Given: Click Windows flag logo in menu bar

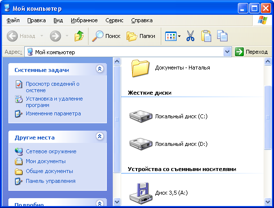Looking at the screenshot, I should tap(263, 20).
